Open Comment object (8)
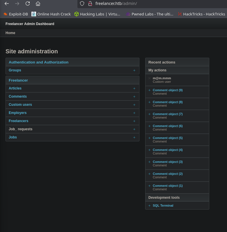This screenshot has height=232, width=227. point(168,102)
